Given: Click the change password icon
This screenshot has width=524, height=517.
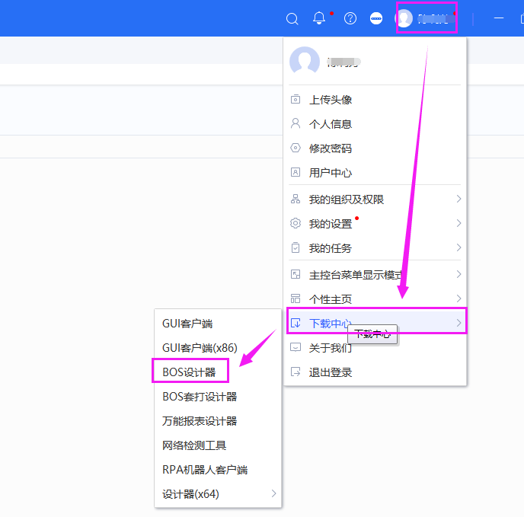Looking at the screenshot, I should (296, 148).
